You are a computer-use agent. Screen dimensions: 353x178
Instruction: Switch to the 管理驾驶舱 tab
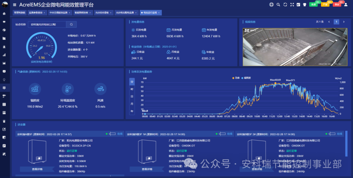pos(20,13)
